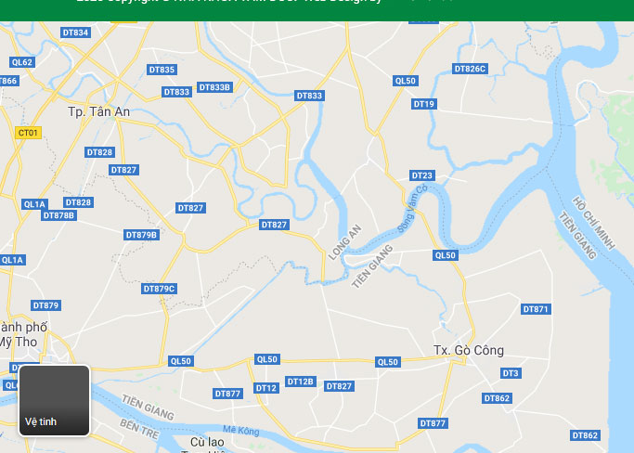Click the Tx. Gò Công town label
This screenshot has height=453, width=634.
tap(469, 350)
